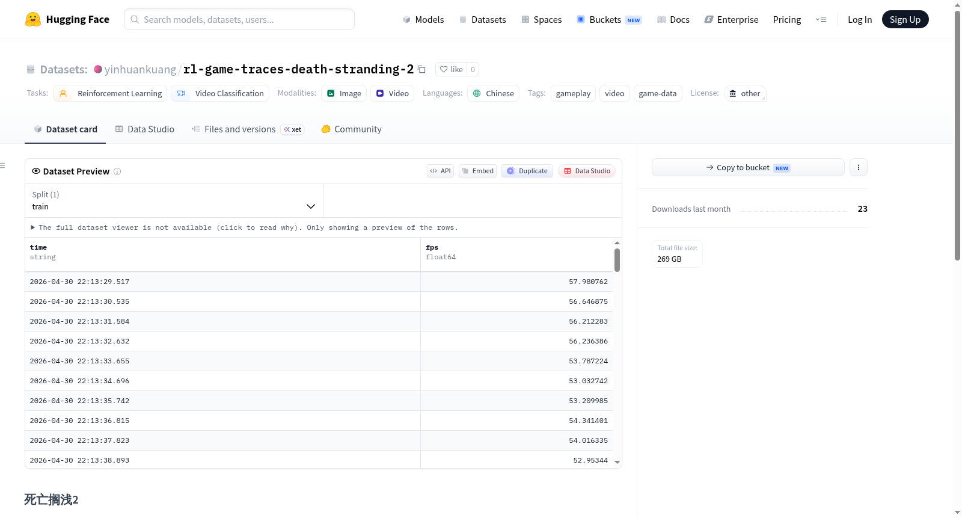
Task: Go to Enterprise page
Action: (x=731, y=19)
